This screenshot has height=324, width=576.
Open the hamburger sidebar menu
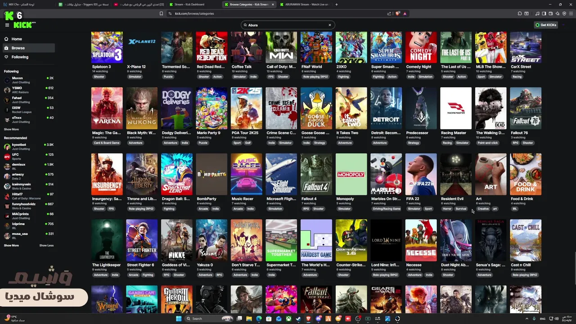7,25
